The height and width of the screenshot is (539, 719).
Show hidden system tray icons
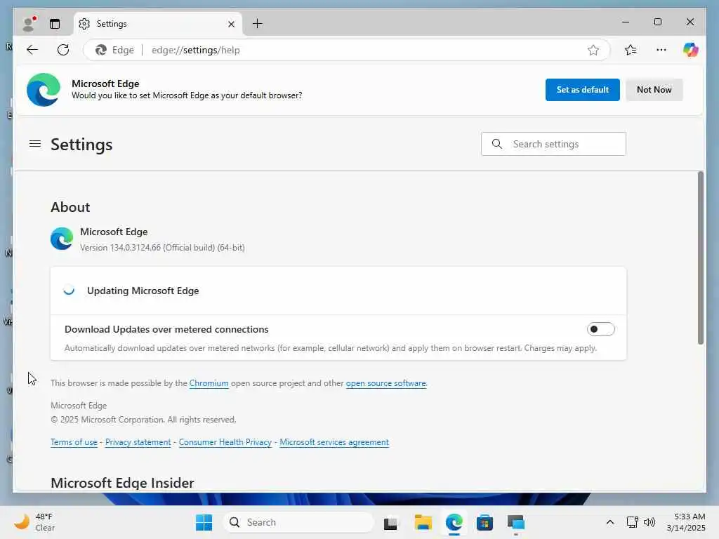point(610,522)
